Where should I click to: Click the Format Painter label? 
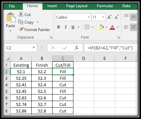(37, 30)
